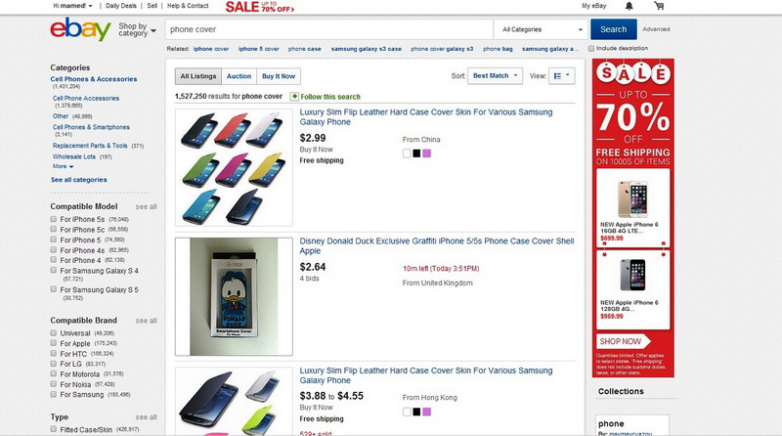The image size is (782, 436).
Task: Enable the For Samsung brand checkbox
Action: coord(54,393)
